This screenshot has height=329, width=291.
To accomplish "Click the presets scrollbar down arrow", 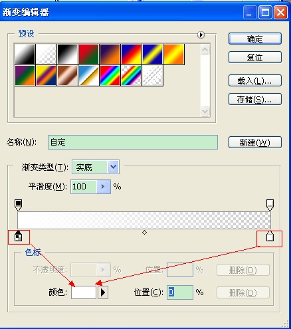I will [205, 111].
